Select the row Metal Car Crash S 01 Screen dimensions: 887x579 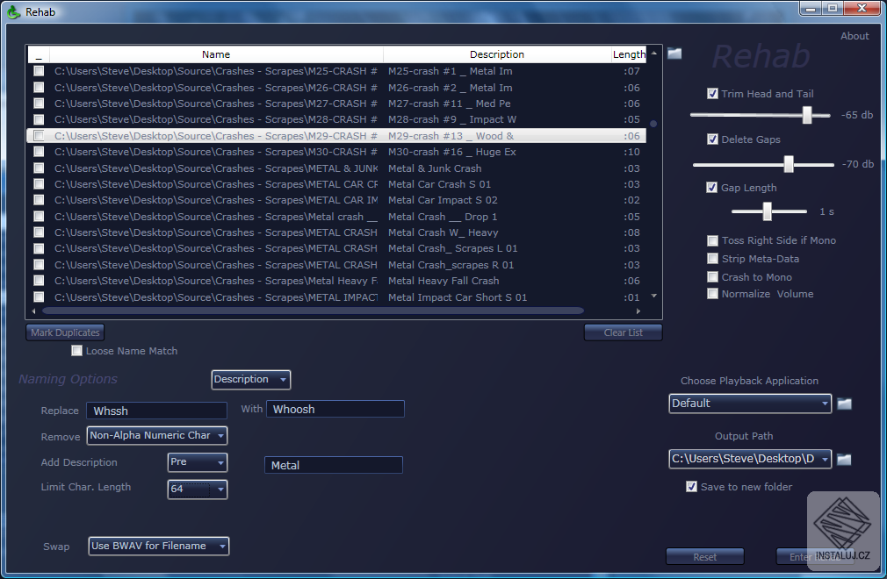336,184
